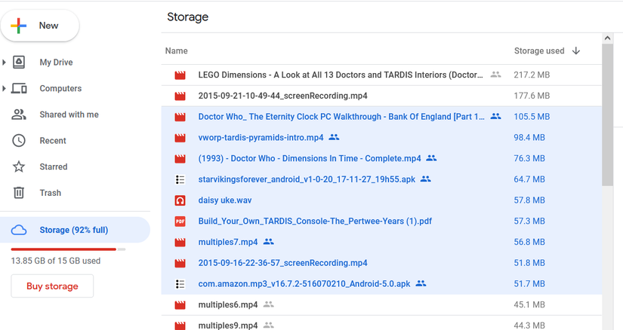Click the storage cloud icon
Screen dimensions: 623x330
pos(20,230)
